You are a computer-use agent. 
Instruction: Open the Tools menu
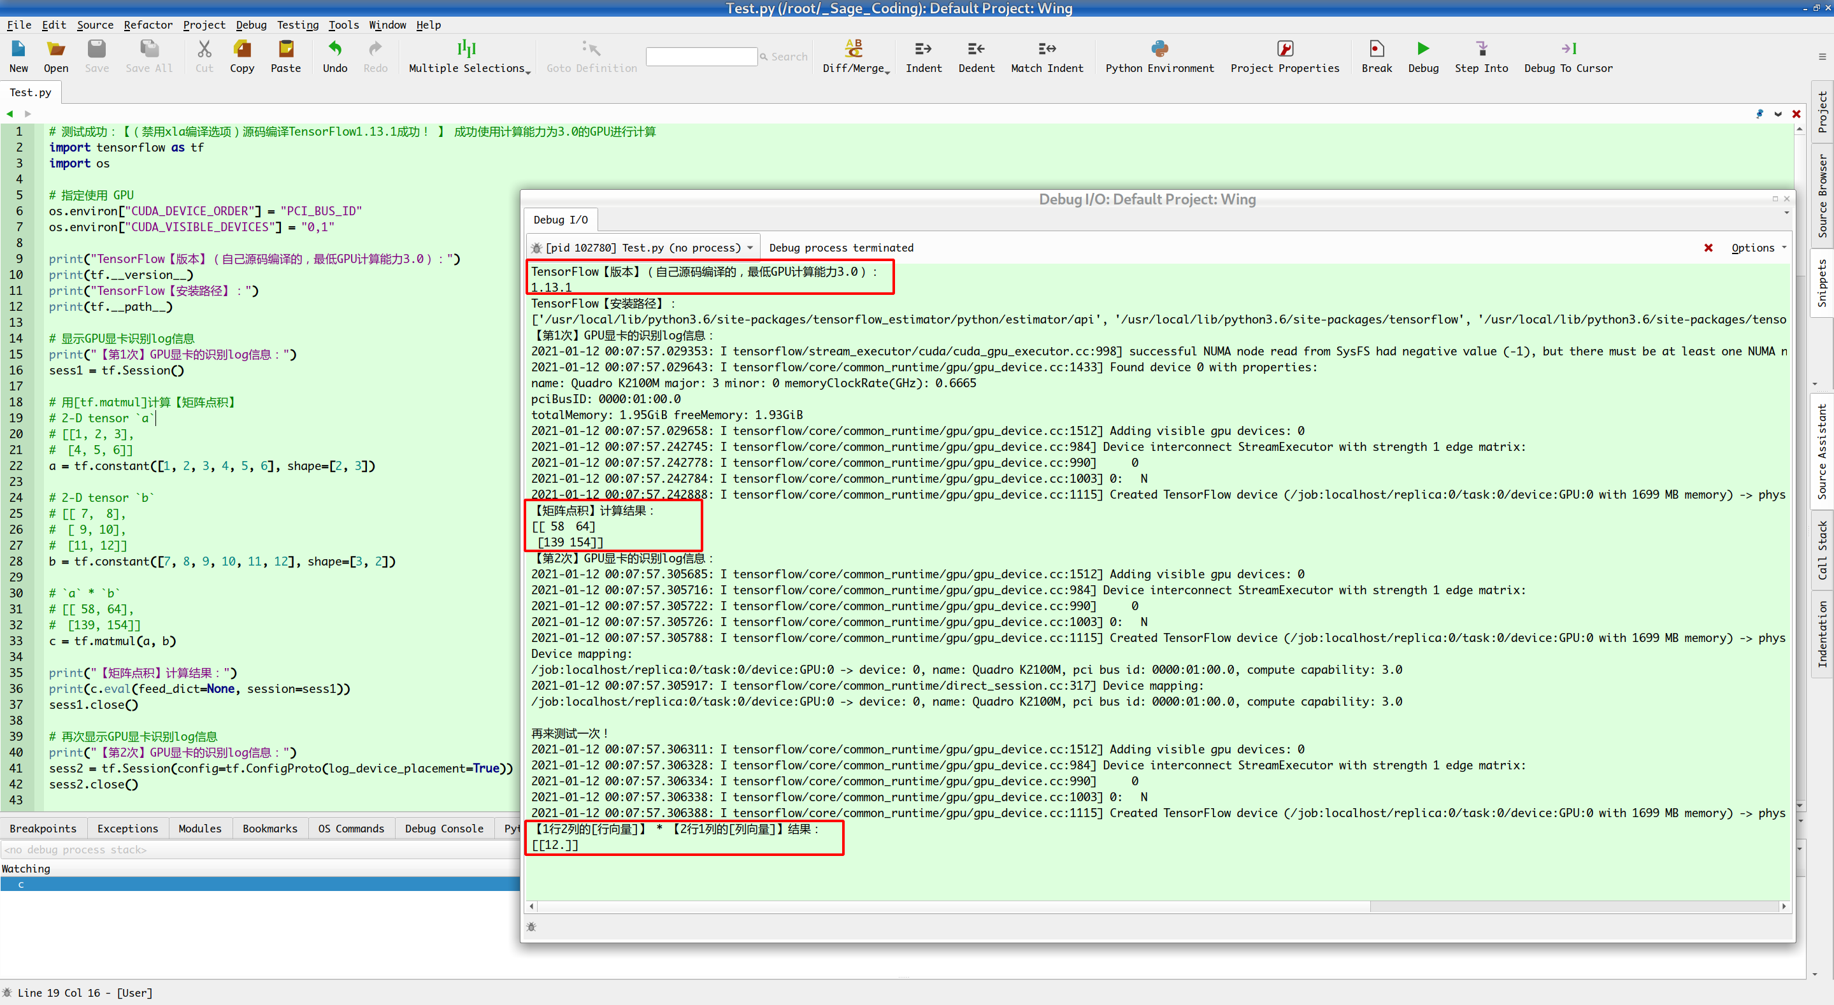[x=344, y=25]
